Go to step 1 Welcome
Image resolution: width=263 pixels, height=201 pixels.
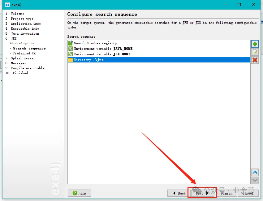[x=15, y=14]
